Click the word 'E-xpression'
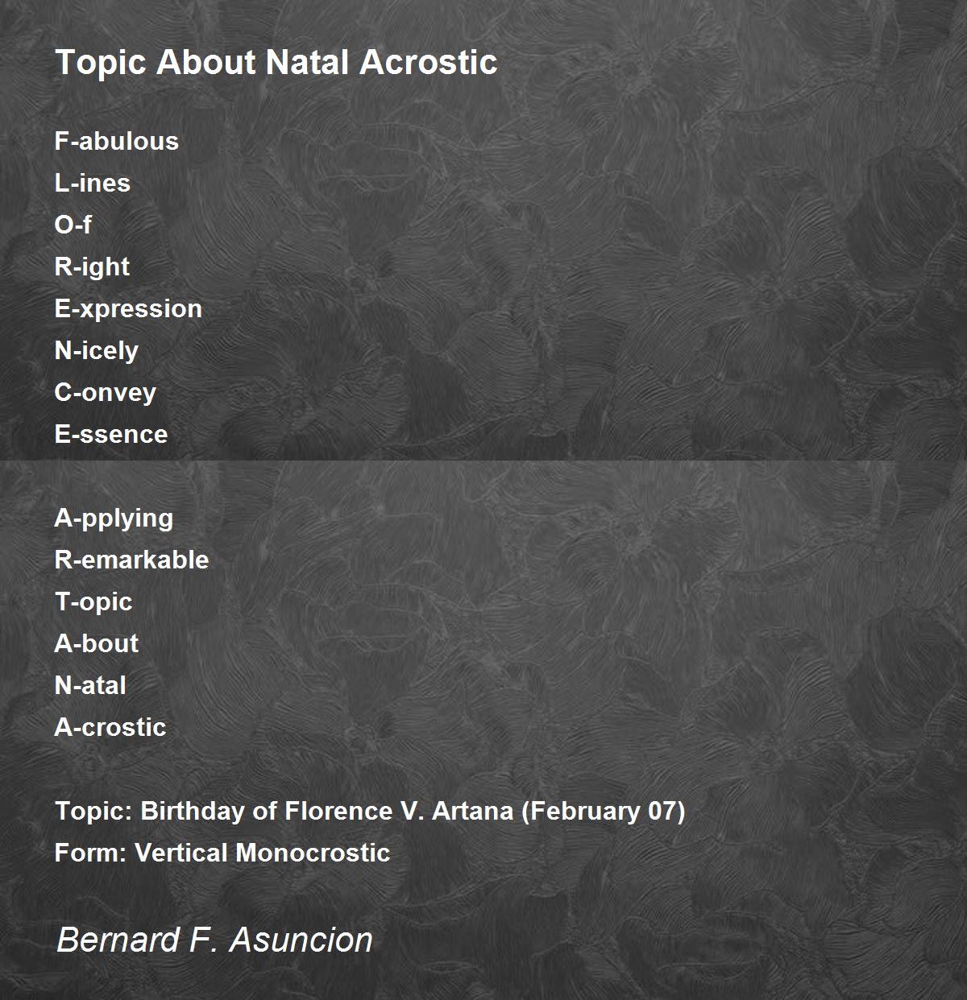This screenshot has height=1000, width=967. click(128, 309)
